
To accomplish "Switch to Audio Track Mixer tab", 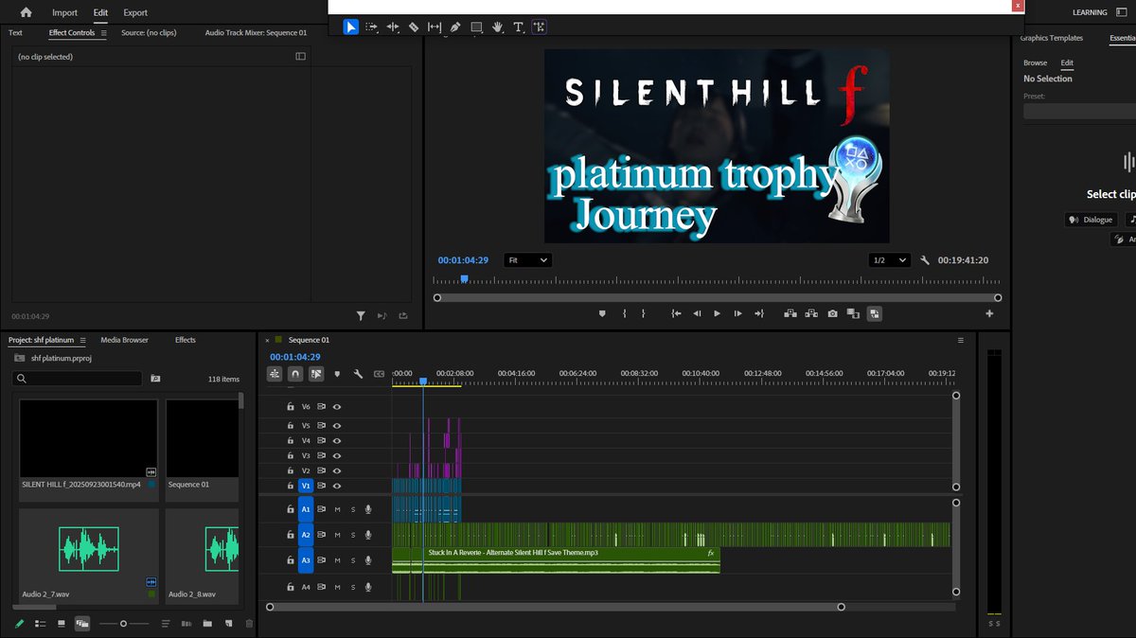I will click(x=256, y=32).
